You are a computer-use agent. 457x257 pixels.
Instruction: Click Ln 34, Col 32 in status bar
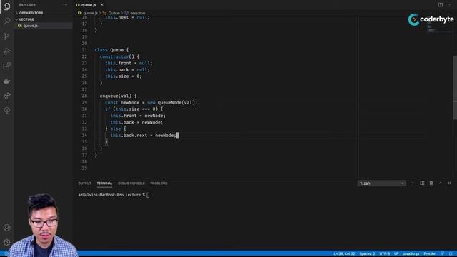coord(344,254)
